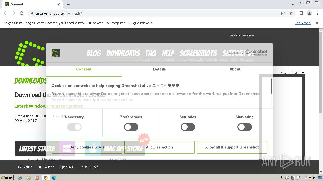Bookmark this page with the star
323x181 pixels.
pyautogui.click(x=291, y=13)
